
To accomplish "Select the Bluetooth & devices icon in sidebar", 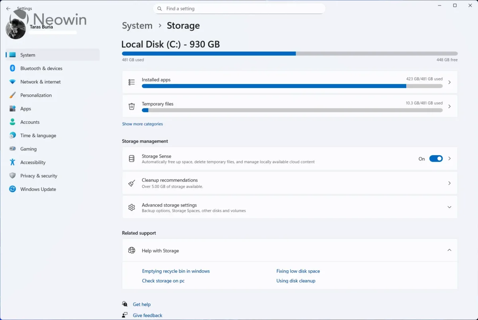I will coord(12,68).
